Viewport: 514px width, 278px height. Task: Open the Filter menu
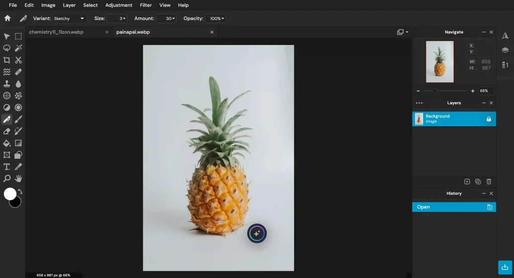click(146, 5)
